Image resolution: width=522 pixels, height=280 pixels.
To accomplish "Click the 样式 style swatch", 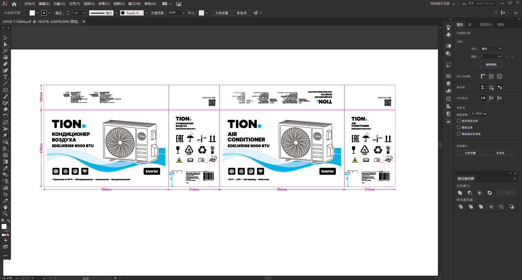I will tap(202, 13).
